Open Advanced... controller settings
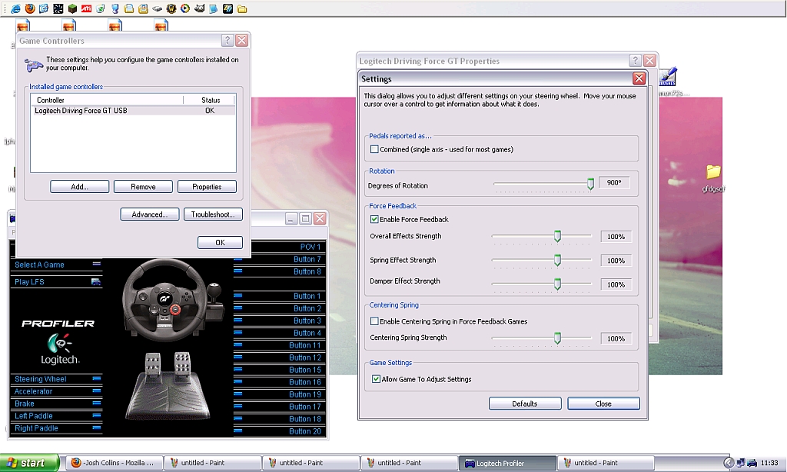787x472 pixels. point(150,214)
